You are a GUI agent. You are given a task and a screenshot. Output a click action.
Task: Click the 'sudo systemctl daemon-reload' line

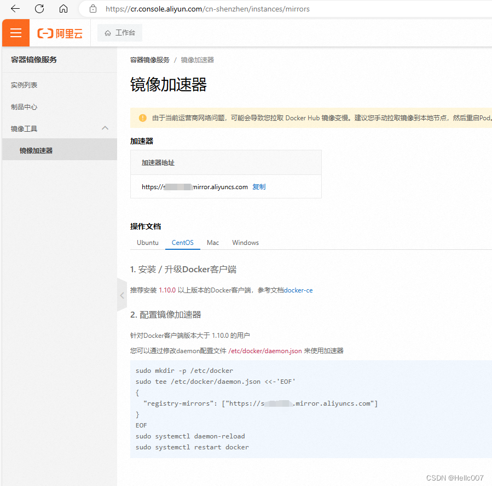[x=190, y=436]
